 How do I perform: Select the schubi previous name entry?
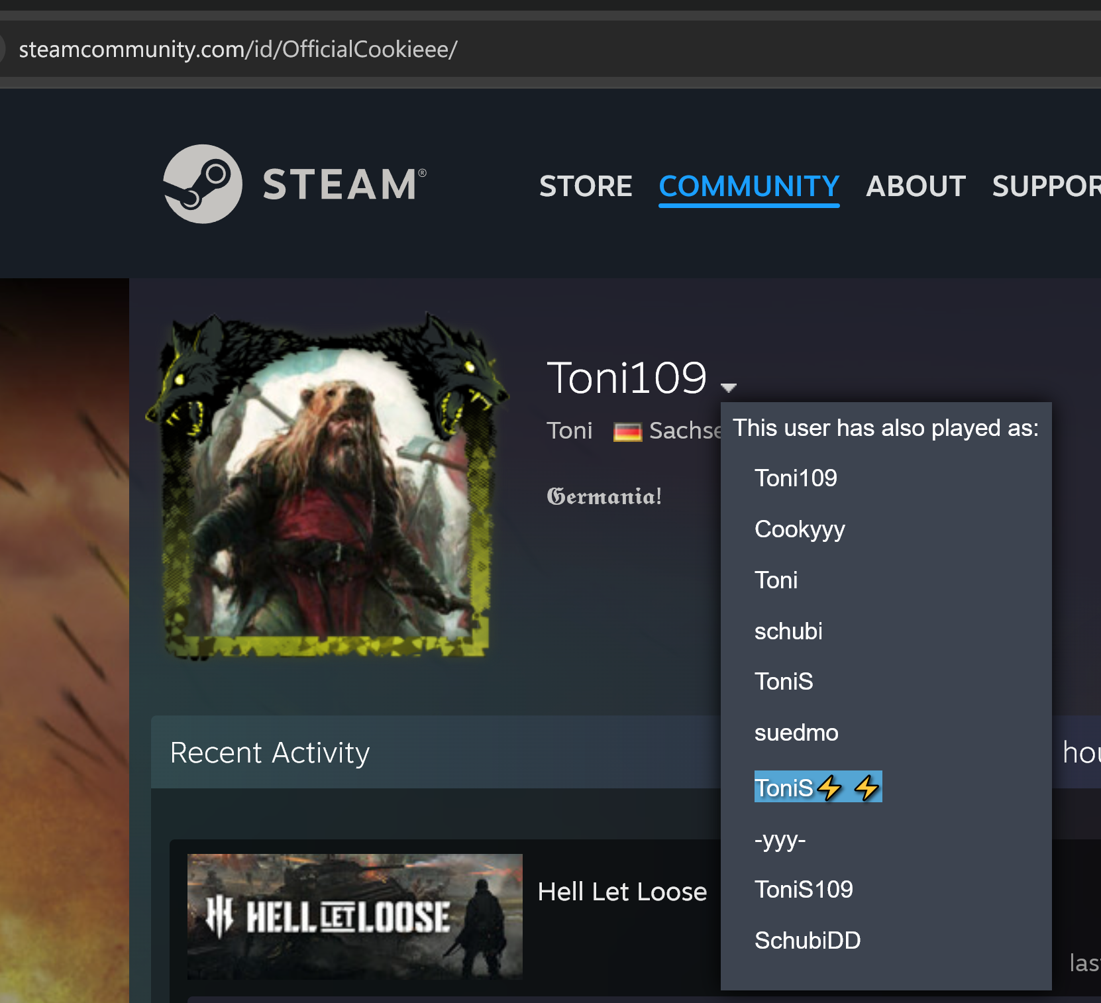(788, 631)
